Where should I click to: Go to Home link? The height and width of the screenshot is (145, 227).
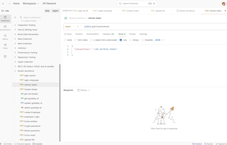[x=16, y=3]
